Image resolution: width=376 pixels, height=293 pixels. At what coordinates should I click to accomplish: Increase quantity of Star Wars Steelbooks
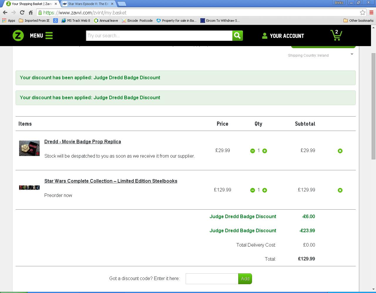[265, 190]
